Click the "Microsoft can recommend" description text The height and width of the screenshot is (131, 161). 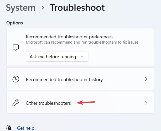coord(82,42)
